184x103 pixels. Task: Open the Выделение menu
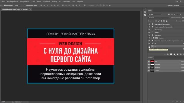46,2
